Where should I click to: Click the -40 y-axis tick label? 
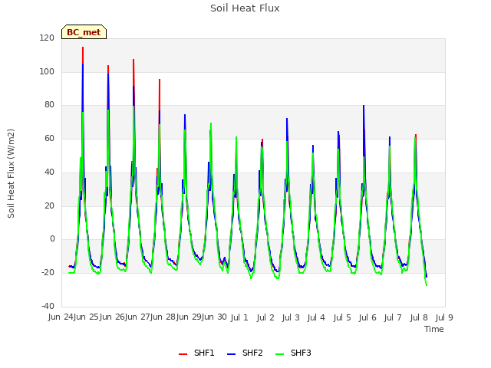48,306
